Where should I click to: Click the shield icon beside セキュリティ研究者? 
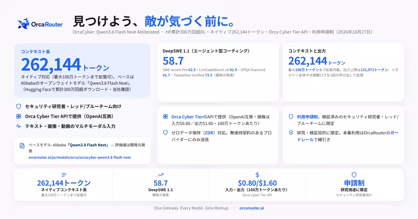(x=19, y=106)
